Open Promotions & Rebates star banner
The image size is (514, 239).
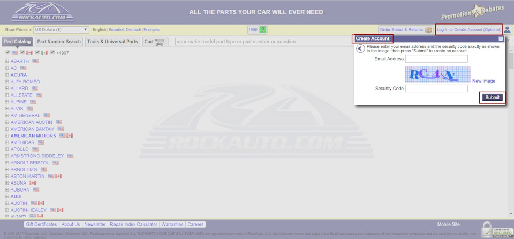pos(472,12)
